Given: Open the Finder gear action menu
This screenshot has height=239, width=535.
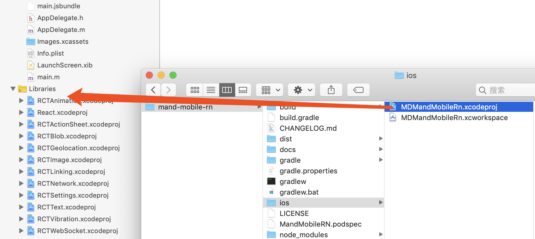Looking at the screenshot, I should click(x=302, y=90).
